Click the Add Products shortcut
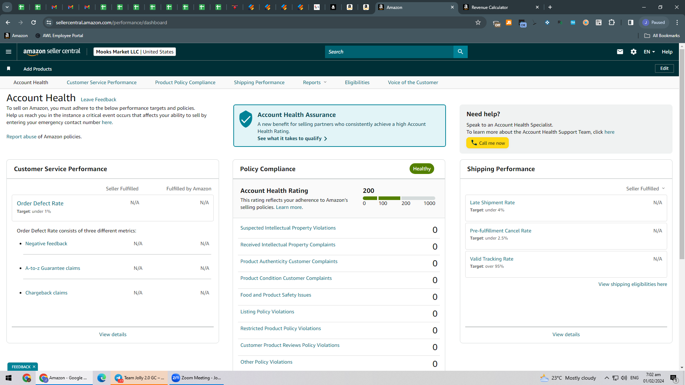This screenshot has height=385, width=685. point(37,69)
